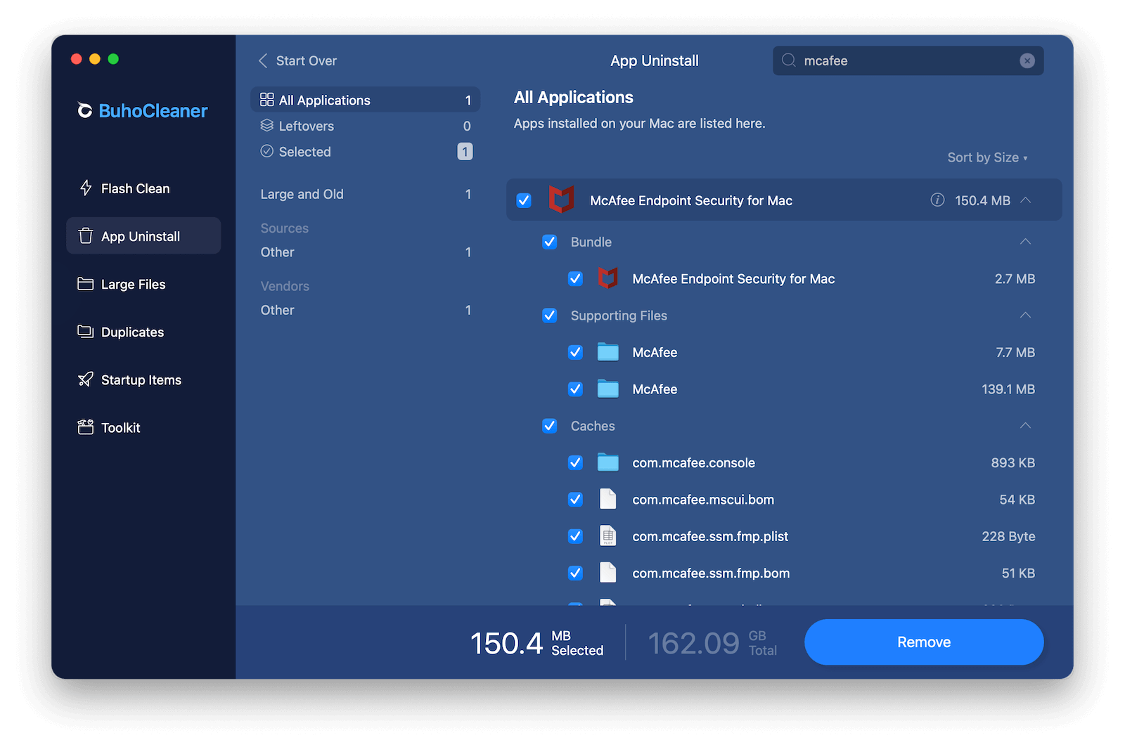Uncheck com.mcafee.ssm.fmp.bom item
This screenshot has width=1125, height=747.
pyautogui.click(x=575, y=573)
